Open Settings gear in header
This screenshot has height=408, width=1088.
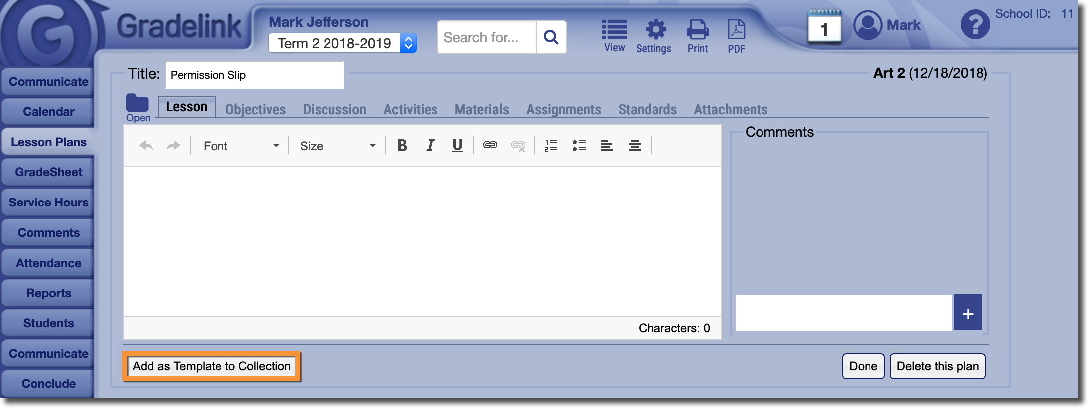pyautogui.click(x=655, y=36)
